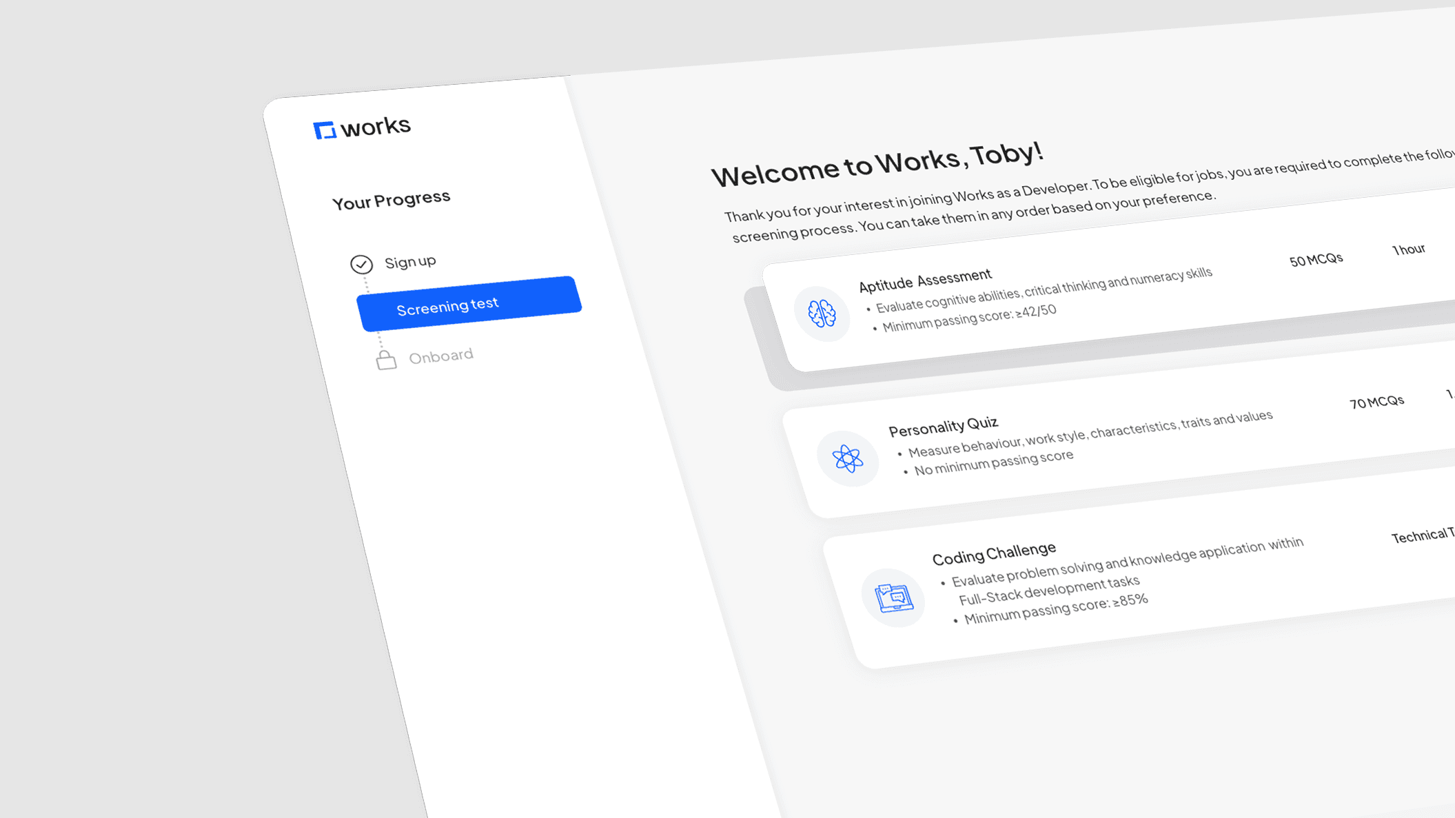Open the Sign up step label
This screenshot has width=1455, height=818.
(410, 262)
